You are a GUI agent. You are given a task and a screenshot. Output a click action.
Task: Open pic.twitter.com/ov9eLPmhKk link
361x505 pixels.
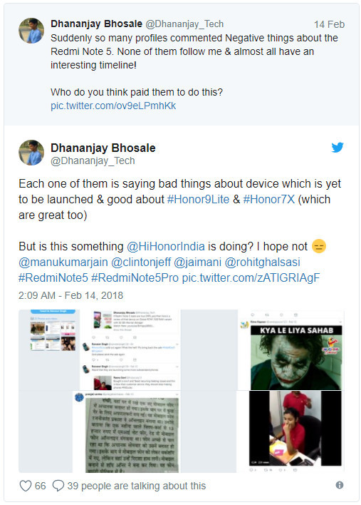pos(113,106)
